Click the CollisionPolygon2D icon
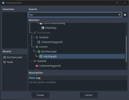 pyautogui.click(x=39, y=42)
